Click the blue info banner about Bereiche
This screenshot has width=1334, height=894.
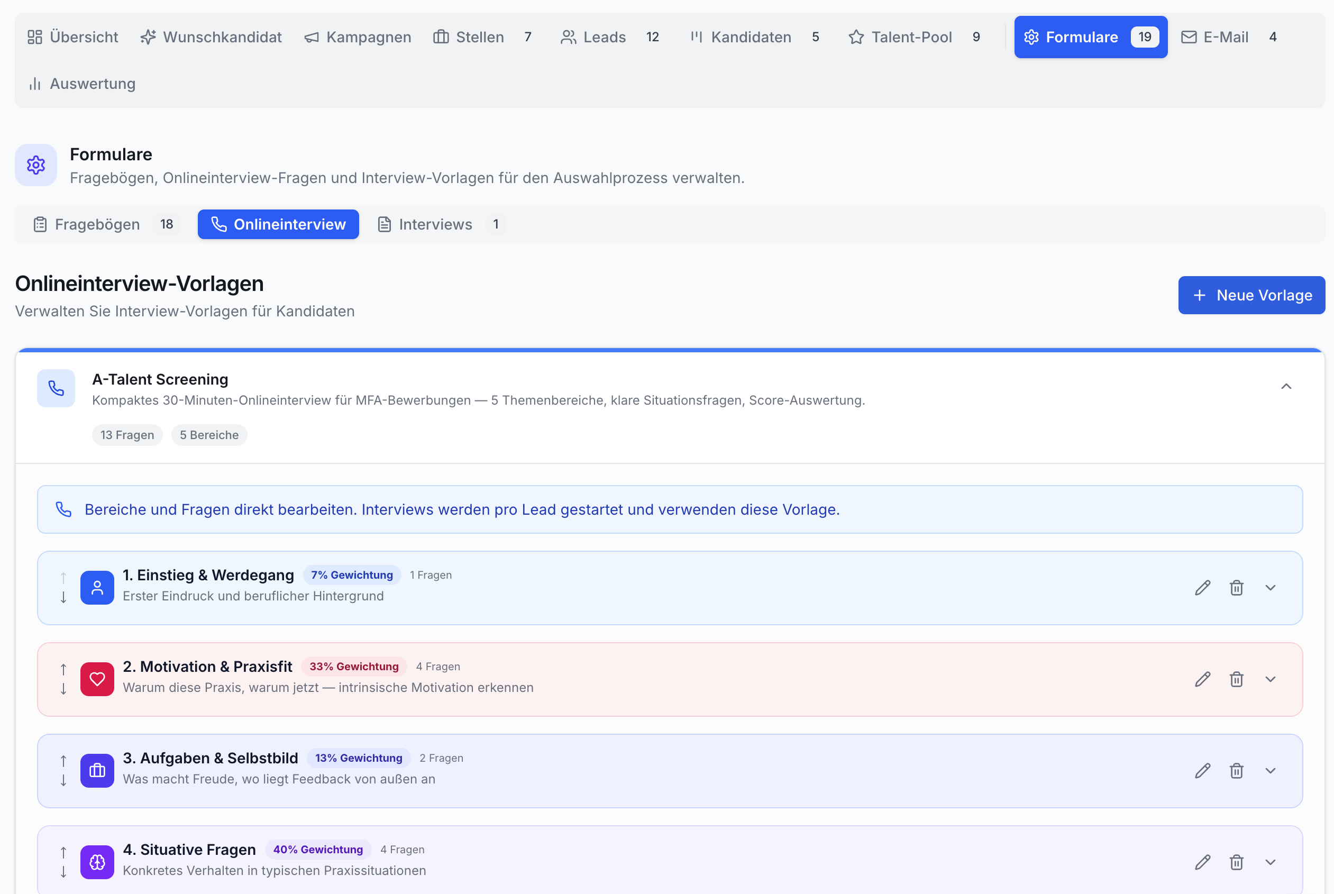coord(670,510)
